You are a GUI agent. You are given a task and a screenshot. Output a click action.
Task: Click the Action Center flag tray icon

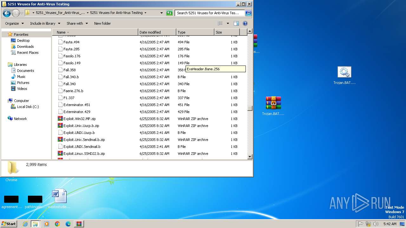(360, 224)
